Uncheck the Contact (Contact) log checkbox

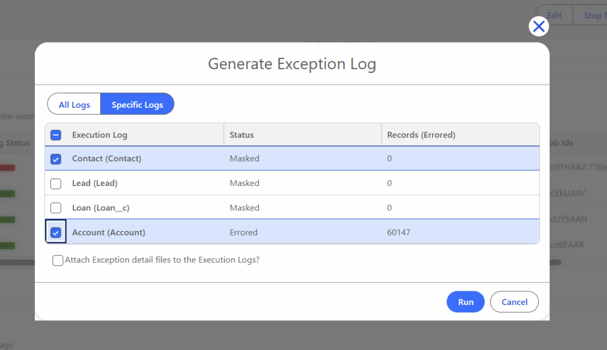(x=56, y=159)
